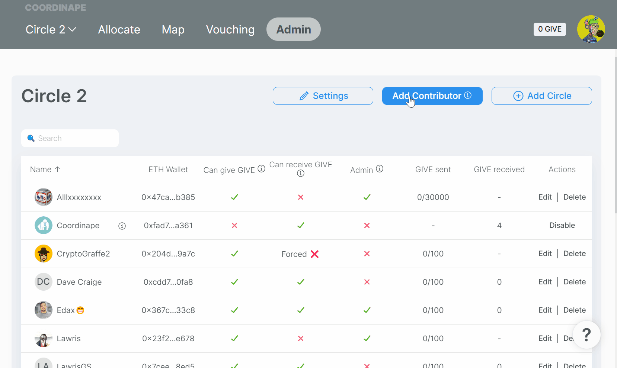Click wallet address 0xcdd7...0fa8
Image resolution: width=617 pixels, height=368 pixels.
pos(168,282)
